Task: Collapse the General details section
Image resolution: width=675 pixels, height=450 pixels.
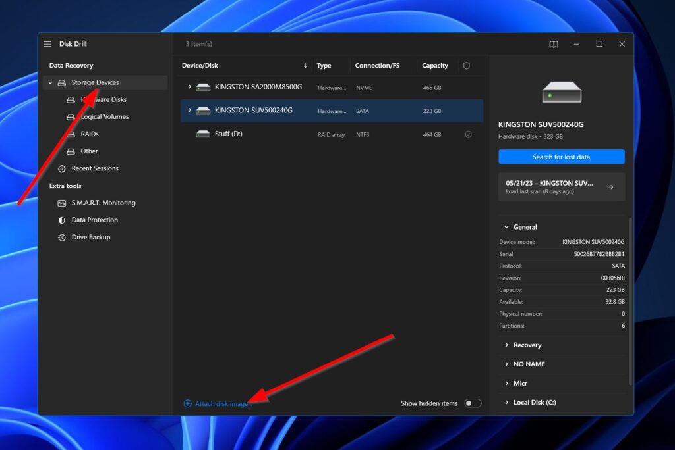Action: (x=506, y=226)
